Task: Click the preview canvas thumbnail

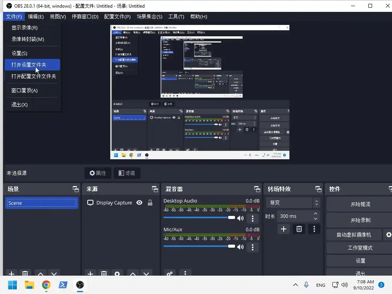Action: [x=200, y=92]
